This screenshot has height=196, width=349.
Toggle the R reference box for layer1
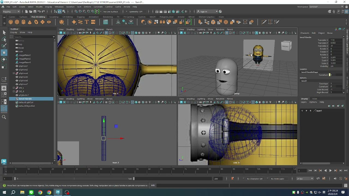(x=310, y=111)
